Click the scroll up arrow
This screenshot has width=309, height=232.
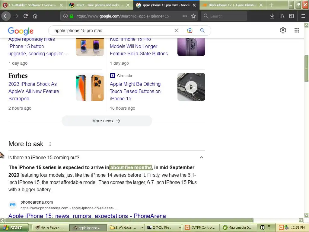click(x=307, y=25)
